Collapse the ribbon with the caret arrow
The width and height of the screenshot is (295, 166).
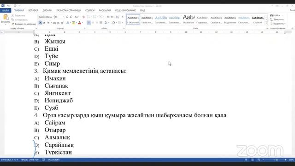292,28
